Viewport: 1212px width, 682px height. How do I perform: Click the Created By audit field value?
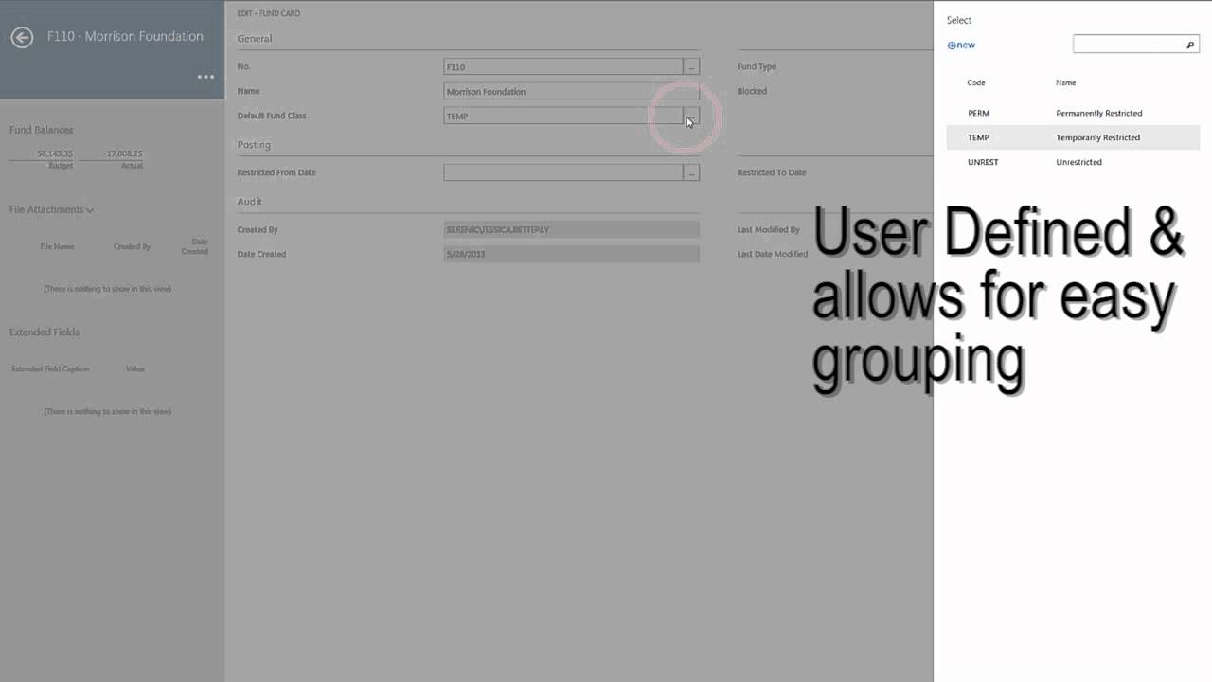point(571,229)
